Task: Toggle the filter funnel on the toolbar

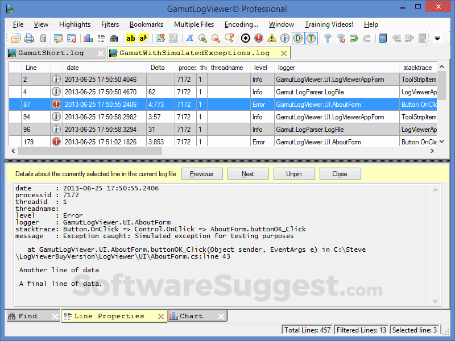Action: click(x=329, y=38)
